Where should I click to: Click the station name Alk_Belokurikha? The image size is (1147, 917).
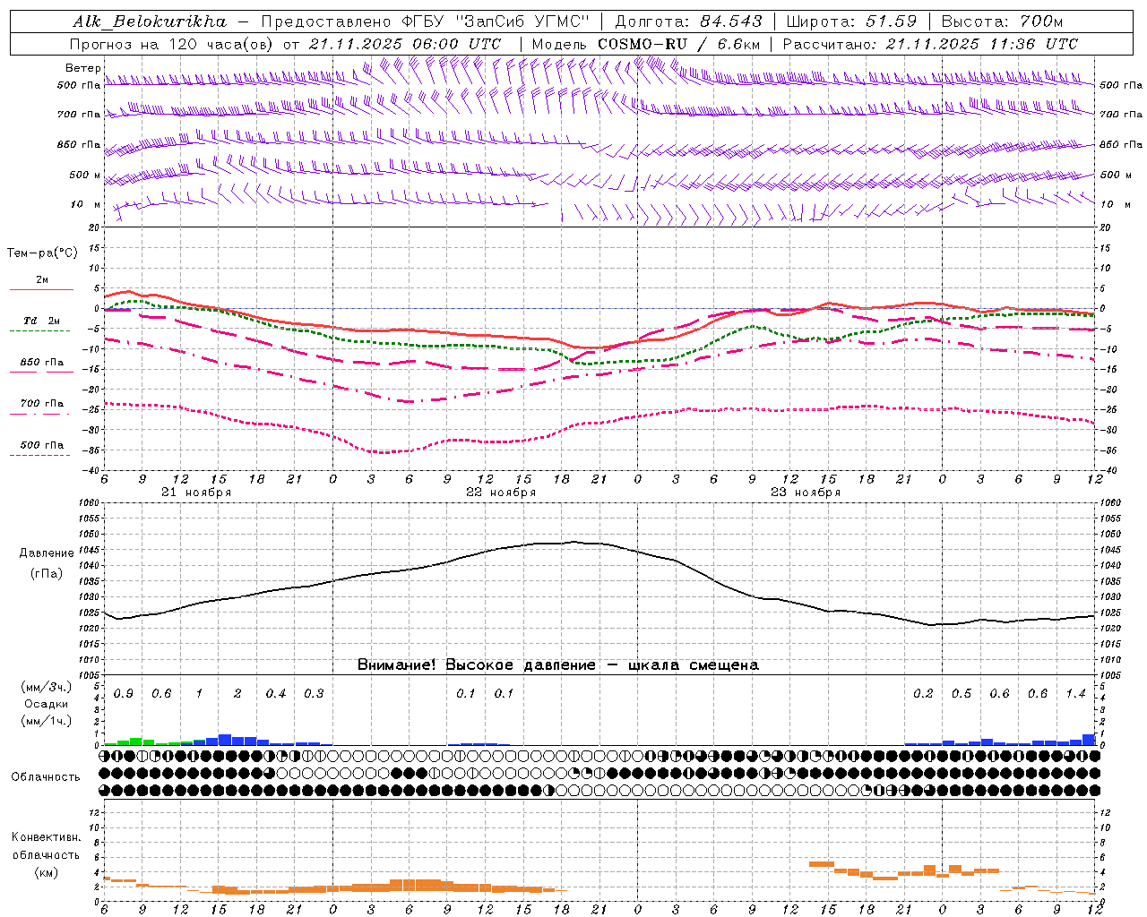tap(149, 21)
